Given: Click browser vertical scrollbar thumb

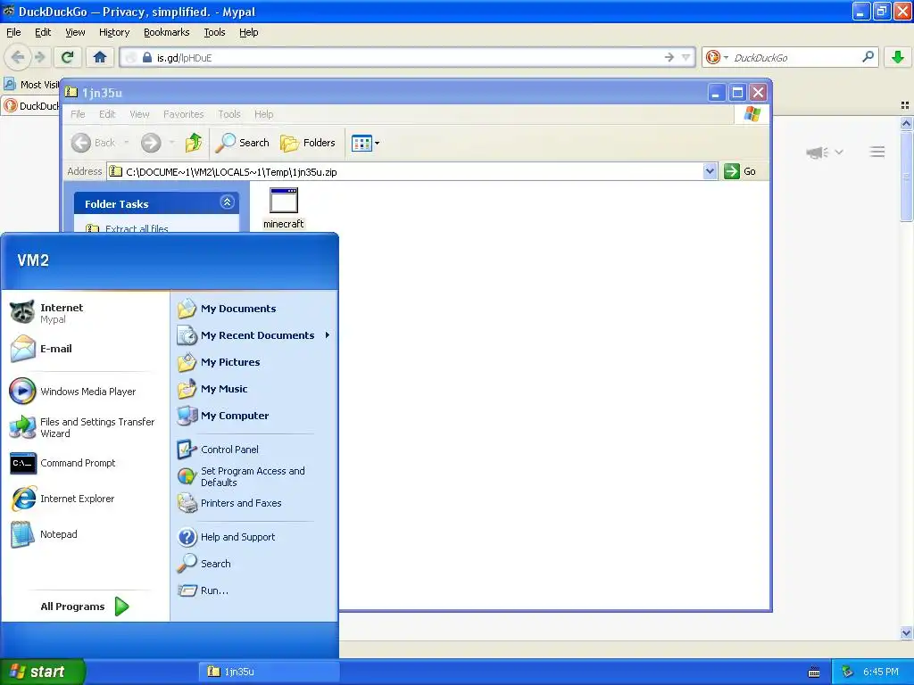Looking at the screenshot, I should coord(906,176).
